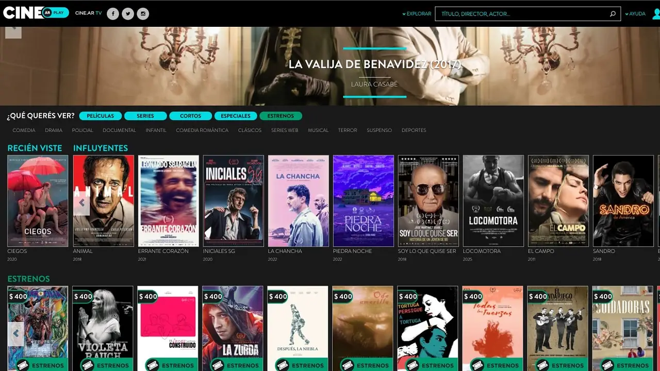Viewport: 660px width, 371px height.
Task: Click the LOCOMOTORA title caption
Action: tap(482, 251)
